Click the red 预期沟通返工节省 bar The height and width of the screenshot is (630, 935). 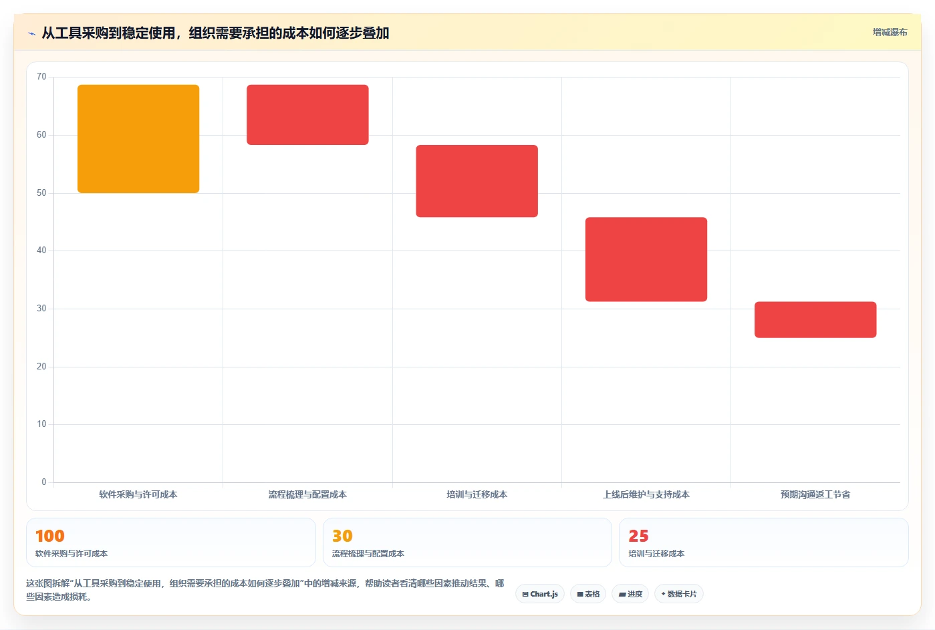point(815,320)
